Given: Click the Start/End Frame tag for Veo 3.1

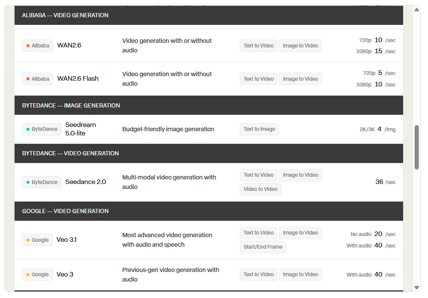Looking at the screenshot, I should [x=263, y=247].
